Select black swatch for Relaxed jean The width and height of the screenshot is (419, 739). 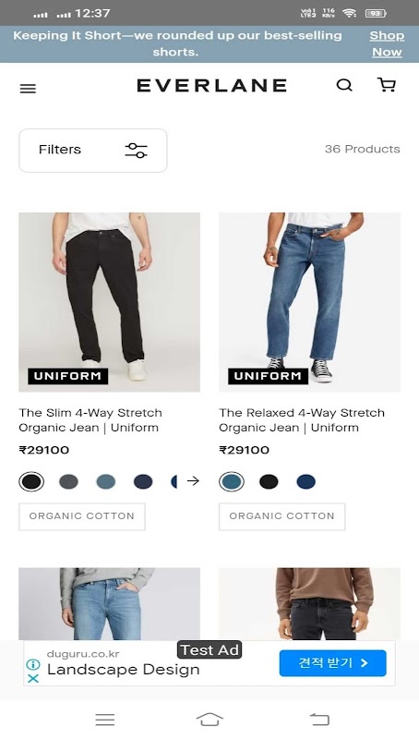(x=269, y=481)
